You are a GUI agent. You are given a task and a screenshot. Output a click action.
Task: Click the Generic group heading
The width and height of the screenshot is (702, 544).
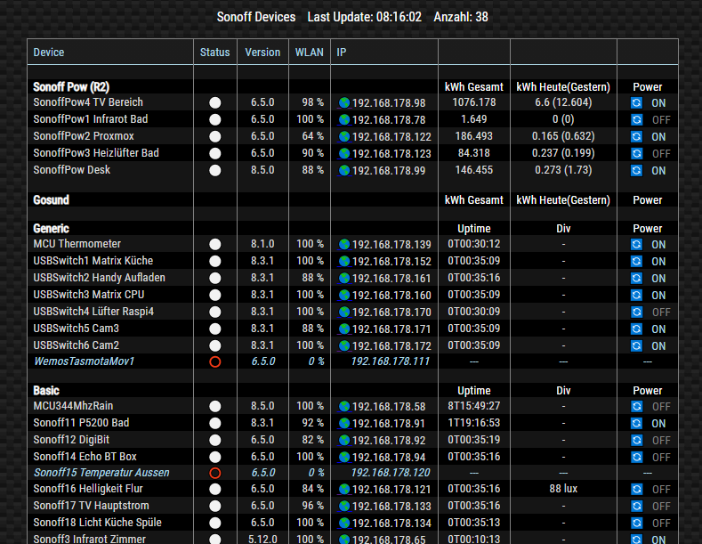[x=51, y=229]
